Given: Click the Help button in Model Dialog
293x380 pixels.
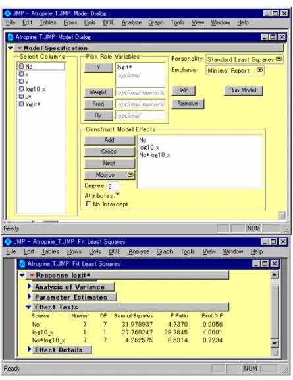Looking at the screenshot, I should 183,90.
